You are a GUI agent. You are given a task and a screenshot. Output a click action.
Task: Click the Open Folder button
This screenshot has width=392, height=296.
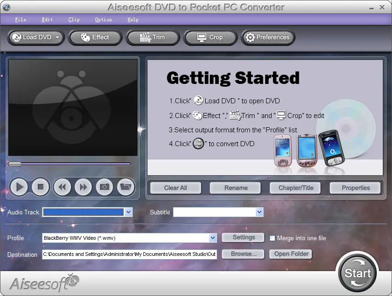[x=291, y=254]
